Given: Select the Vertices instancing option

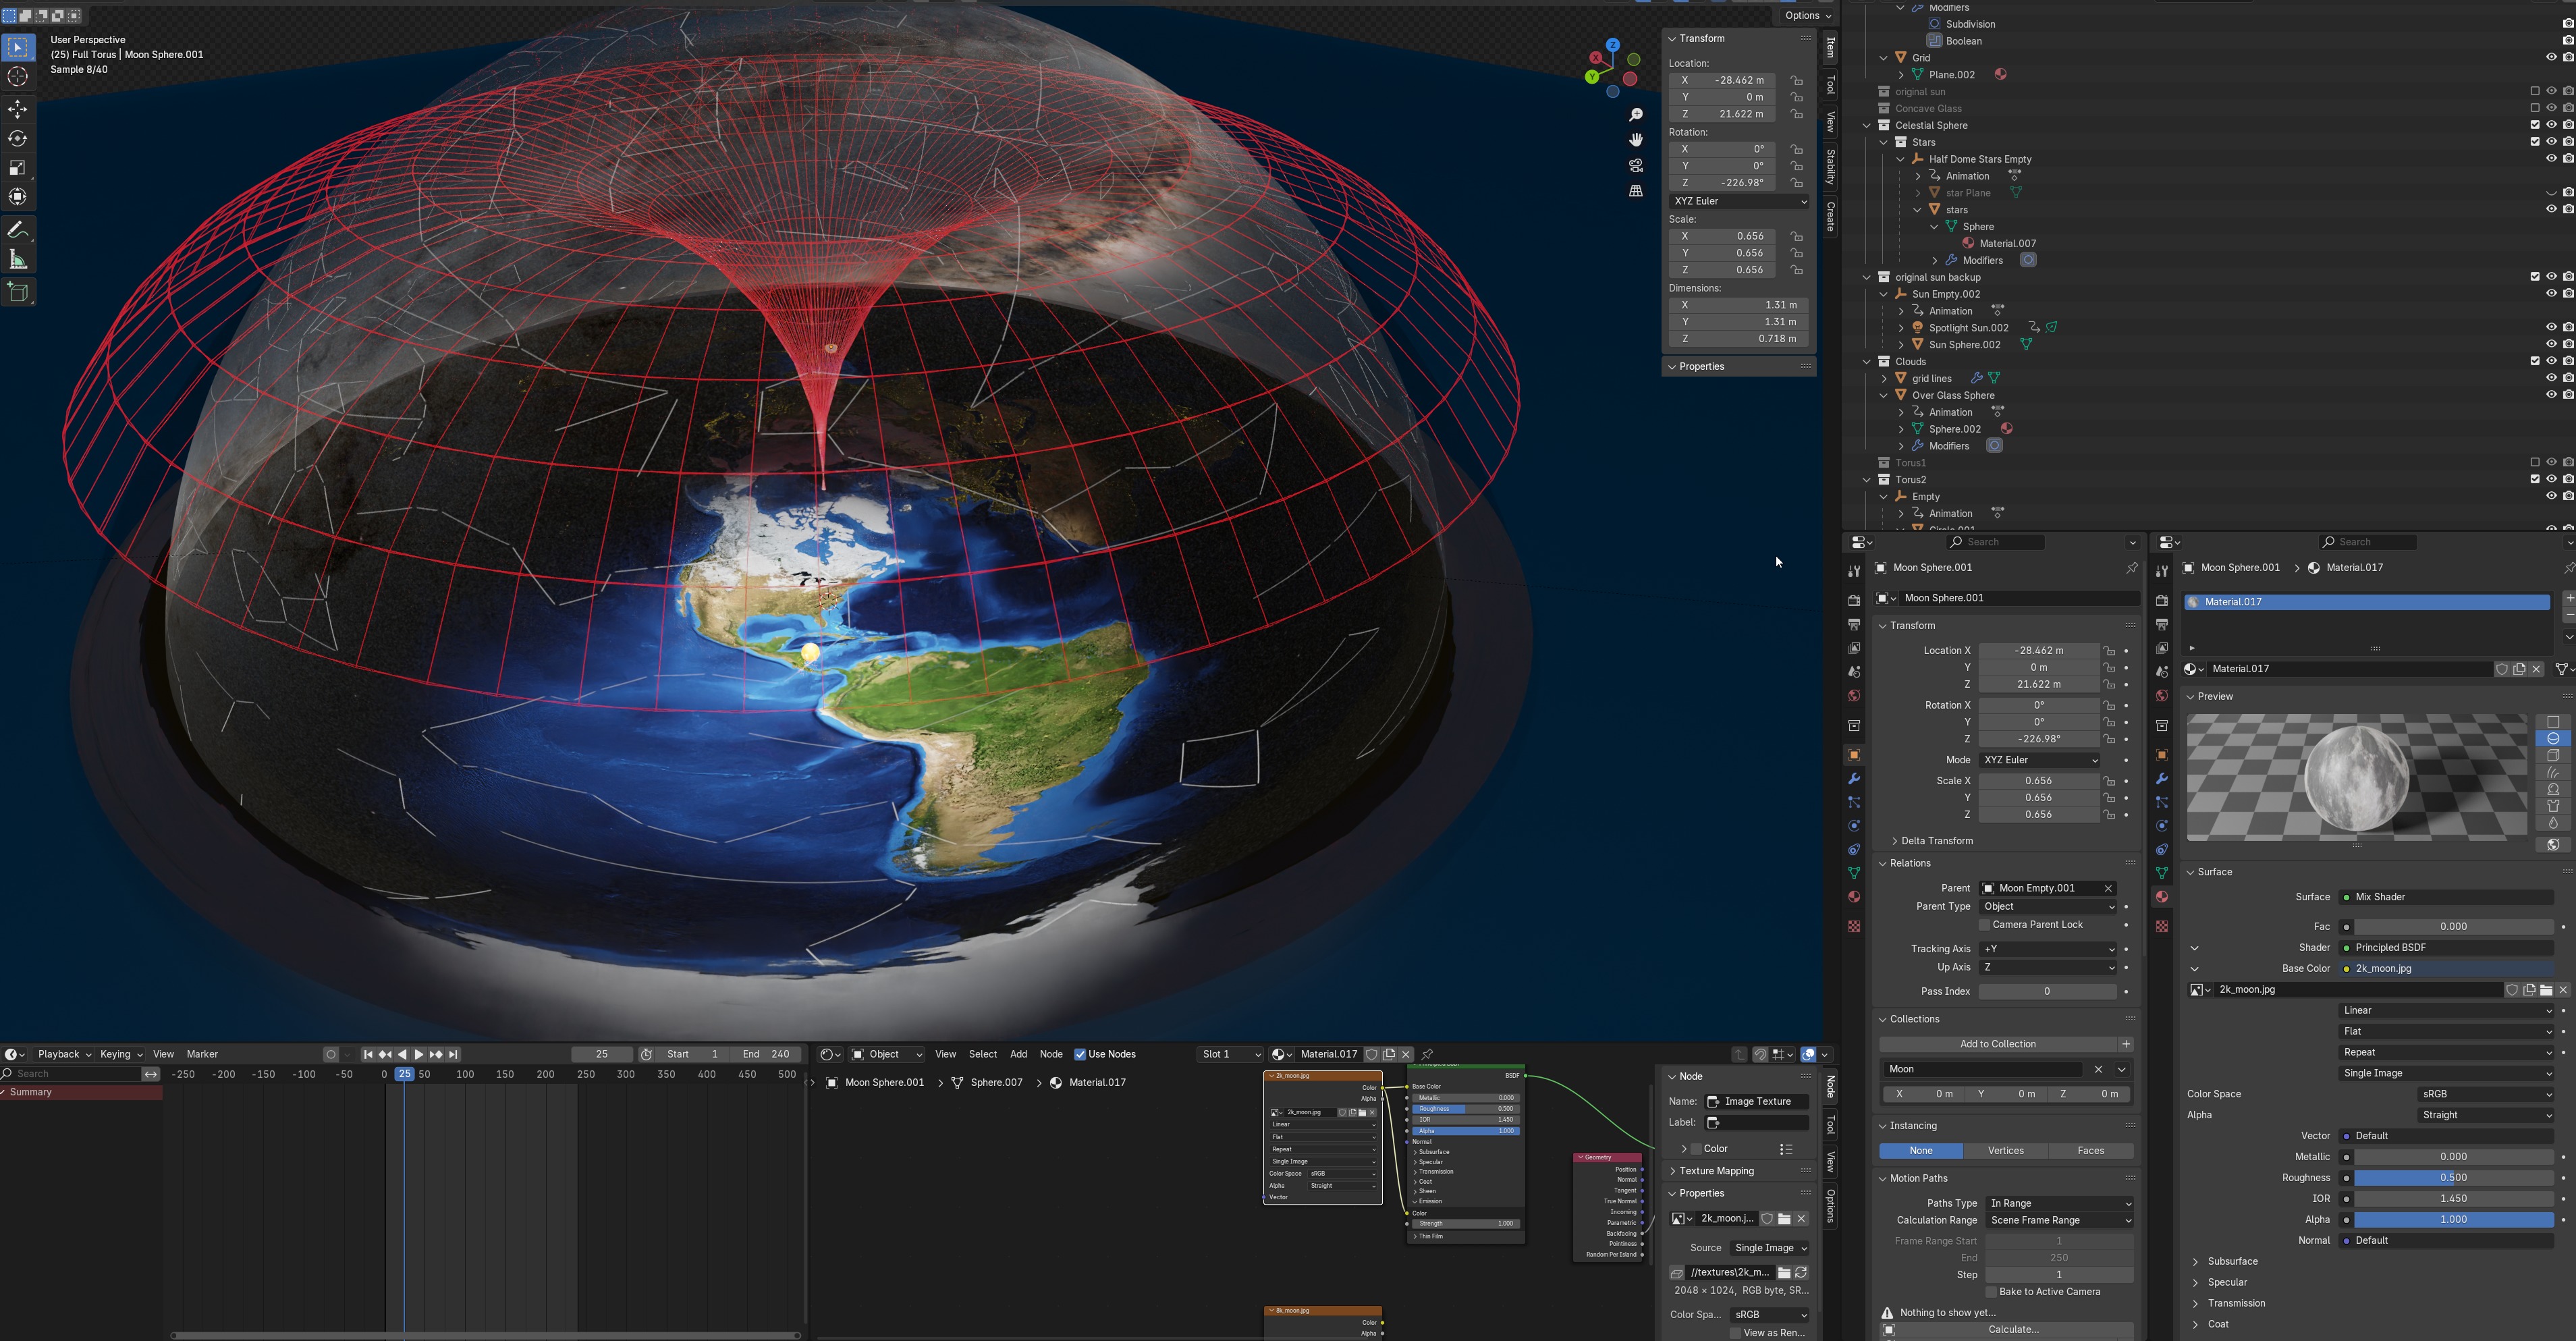Looking at the screenshot, I should tap(2005, 1151).
